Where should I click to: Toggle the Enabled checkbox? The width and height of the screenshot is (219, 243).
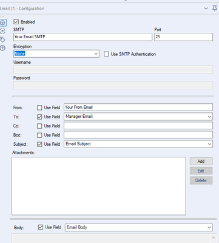point(16,22)
